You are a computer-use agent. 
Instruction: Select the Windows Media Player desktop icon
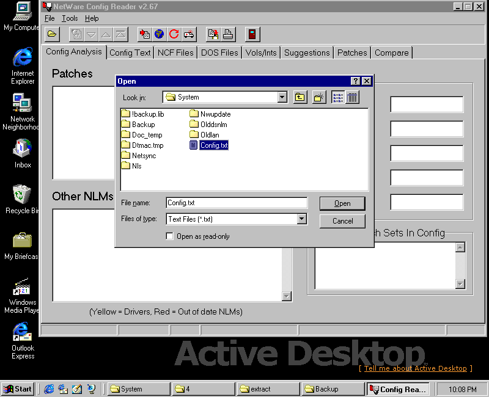click(x=22, y=296)
